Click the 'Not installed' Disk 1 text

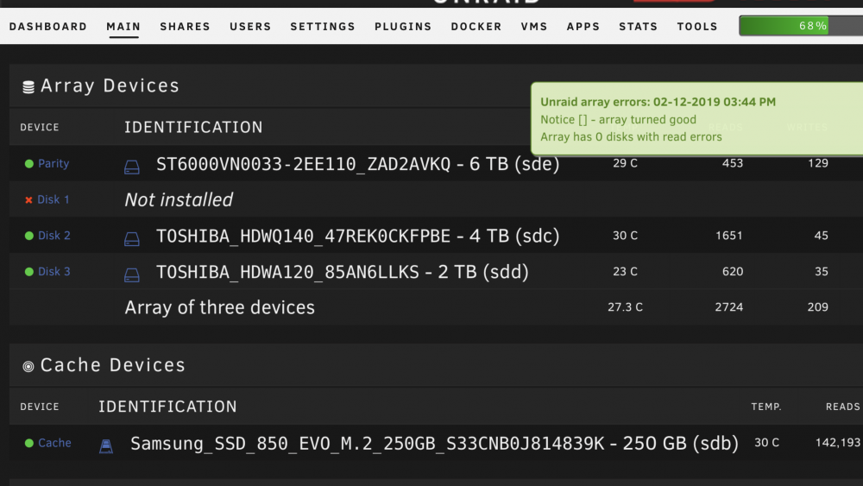pos(179,199)
